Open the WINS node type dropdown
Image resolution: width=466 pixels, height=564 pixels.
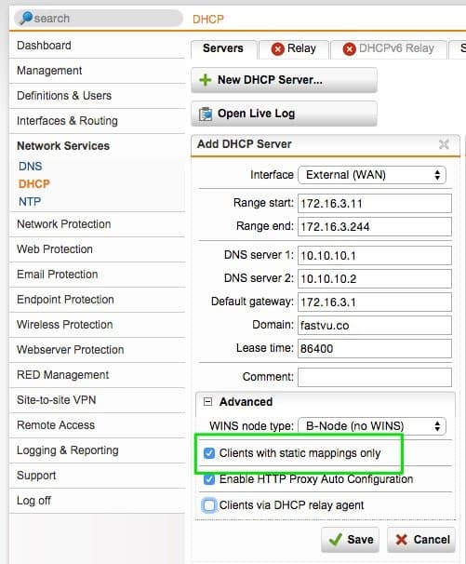372,426
